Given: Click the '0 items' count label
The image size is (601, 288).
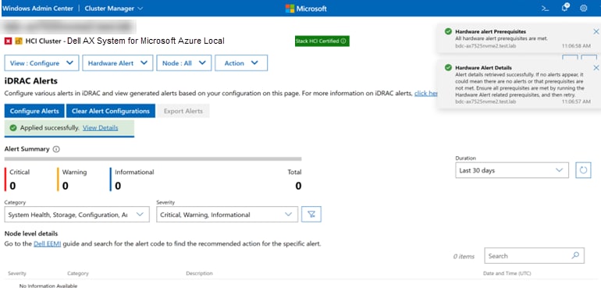Looking at the screenshot, I should (x=464, y=257).
